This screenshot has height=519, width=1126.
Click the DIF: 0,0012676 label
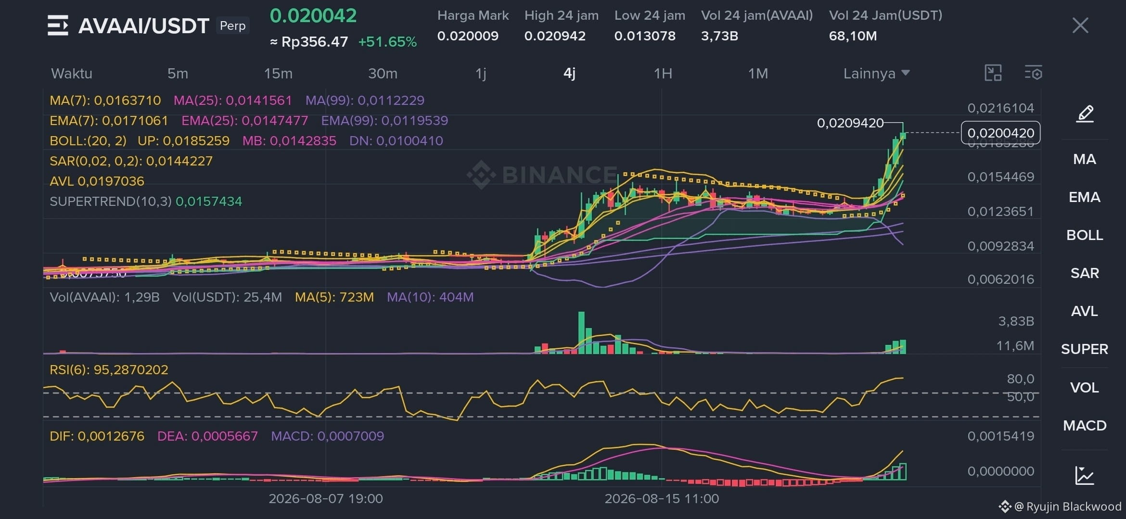pos(97,436)
